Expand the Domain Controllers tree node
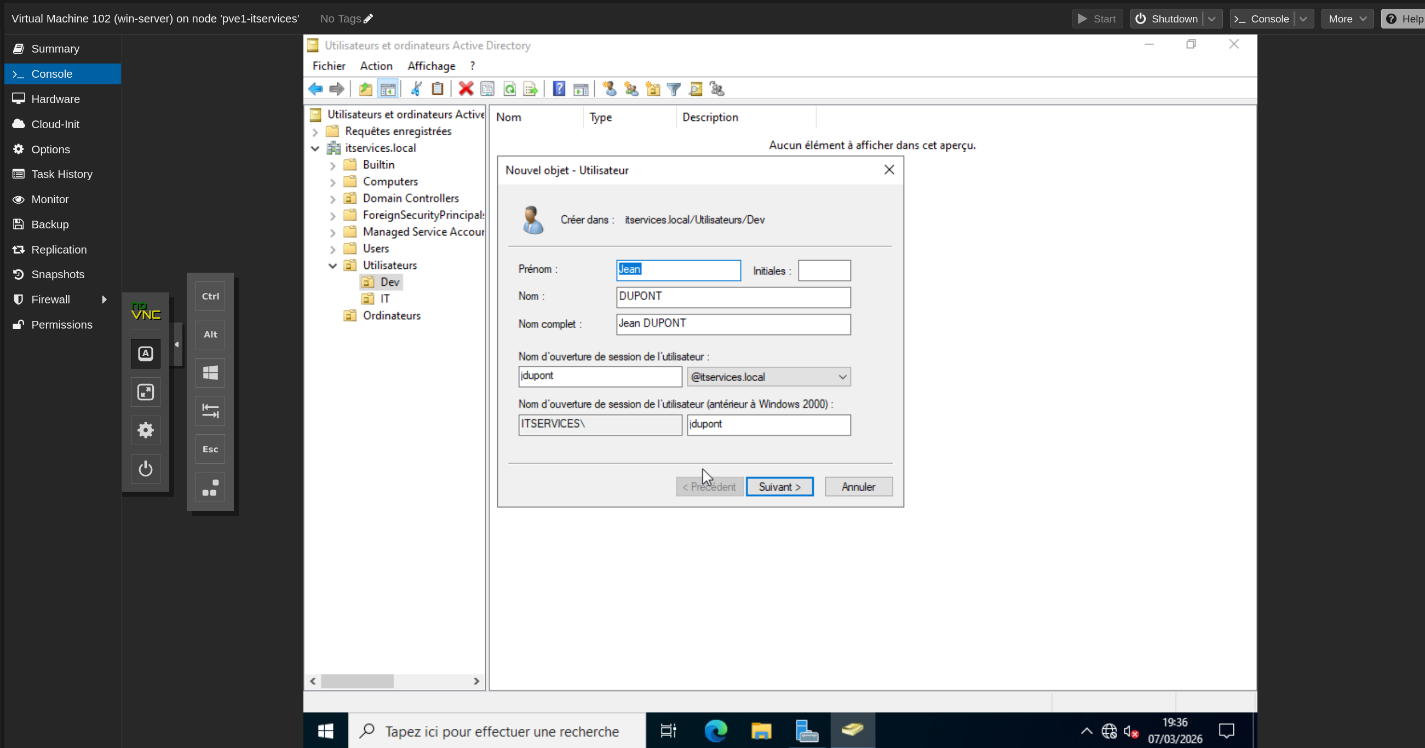Screen dimensions: 1425x748 (x=332, y=199)
